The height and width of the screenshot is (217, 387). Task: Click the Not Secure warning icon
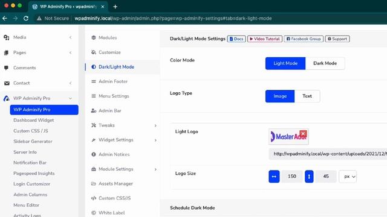click(x=39, y=19)
